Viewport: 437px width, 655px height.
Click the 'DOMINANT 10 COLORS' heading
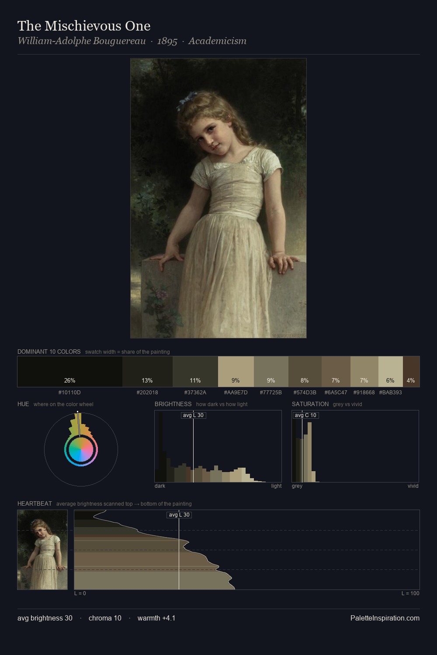point(49,352)
